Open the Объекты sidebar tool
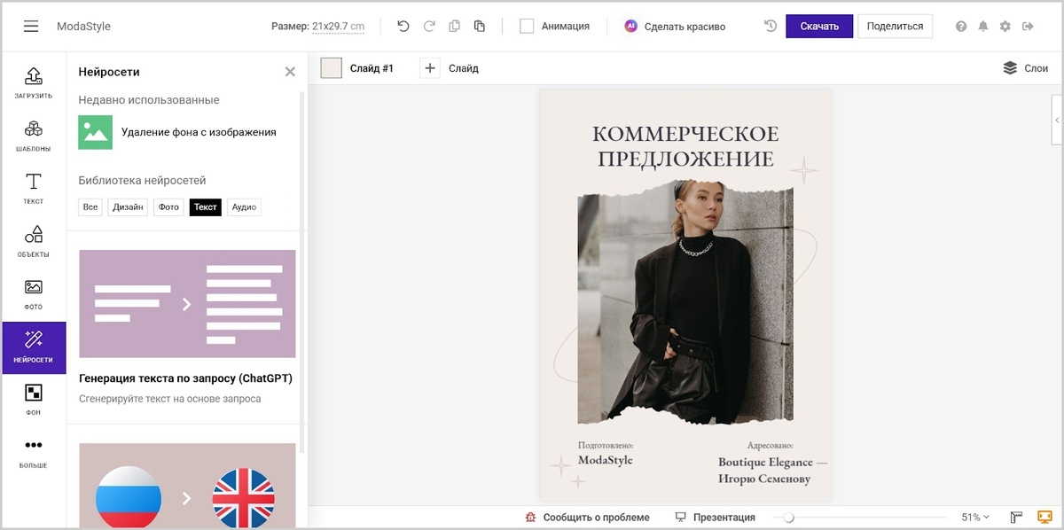This screenshot has height=530, width=1064. tap(34, 241)
